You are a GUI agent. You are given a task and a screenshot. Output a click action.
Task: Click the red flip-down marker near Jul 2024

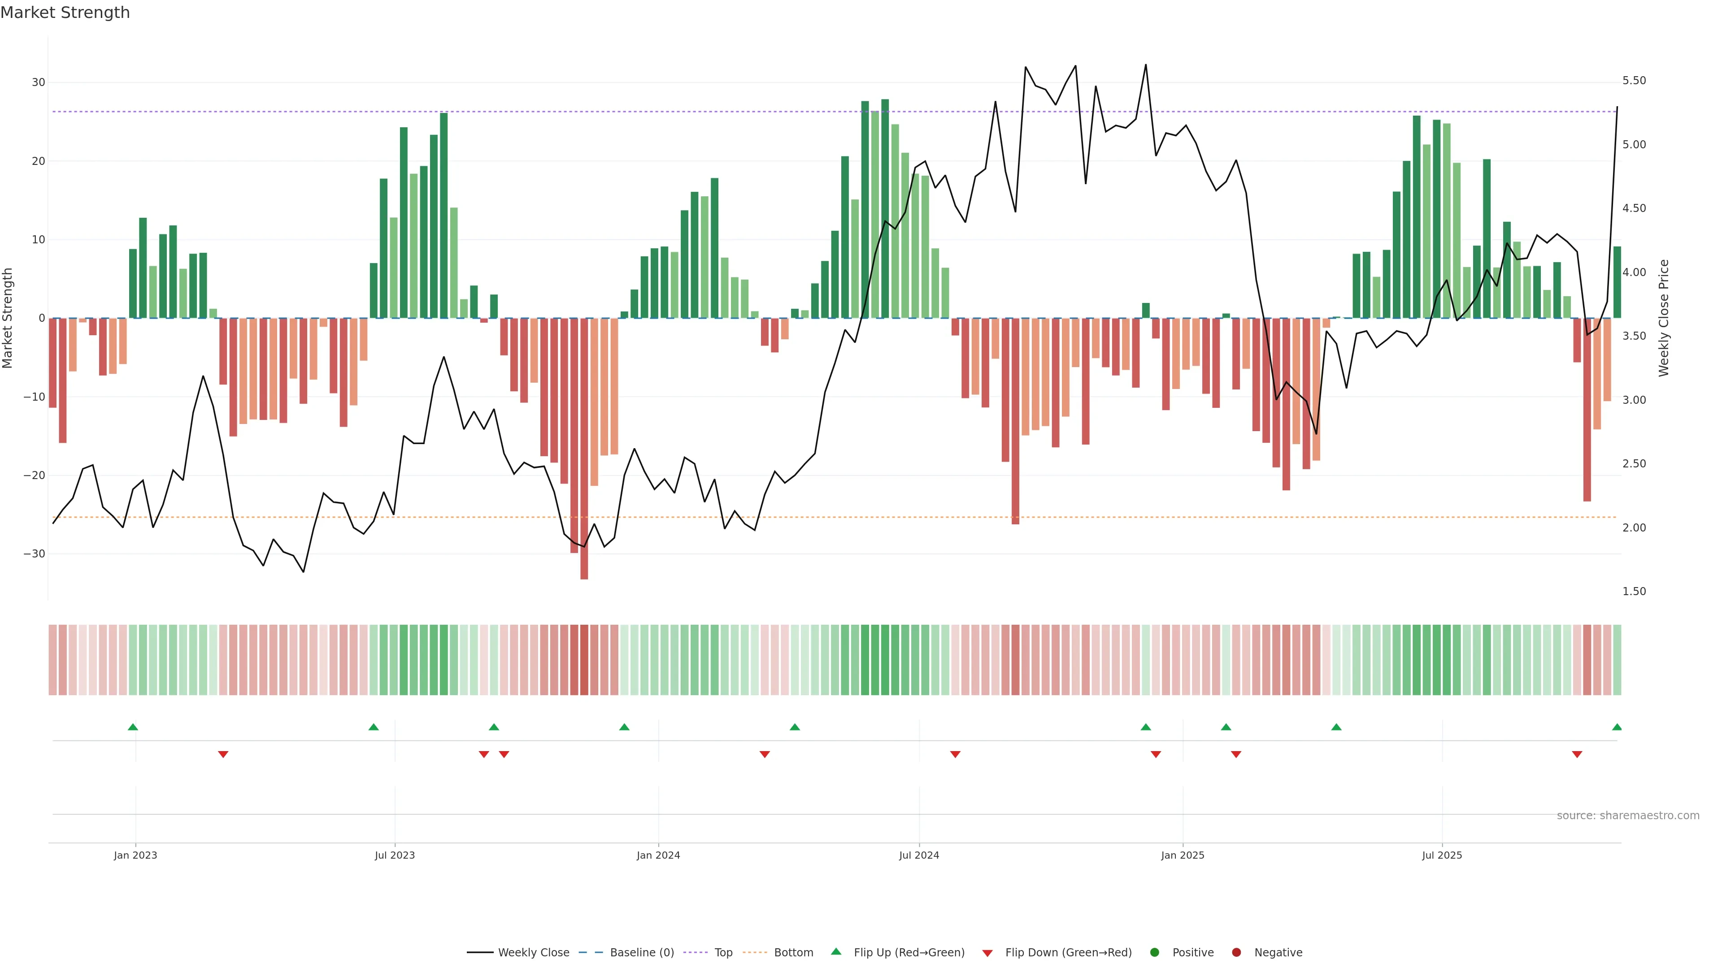(955, 754)
